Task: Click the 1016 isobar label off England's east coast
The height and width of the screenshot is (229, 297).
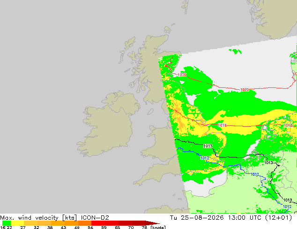Action: (x=222, y=125)
